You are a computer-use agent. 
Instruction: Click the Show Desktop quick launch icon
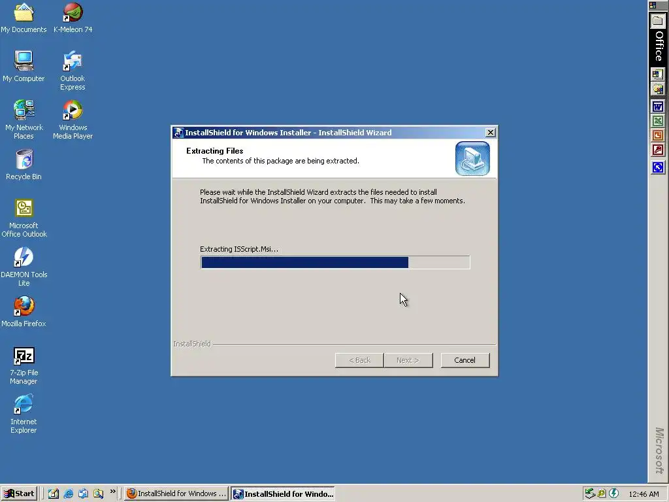click(x=54, y=494)
